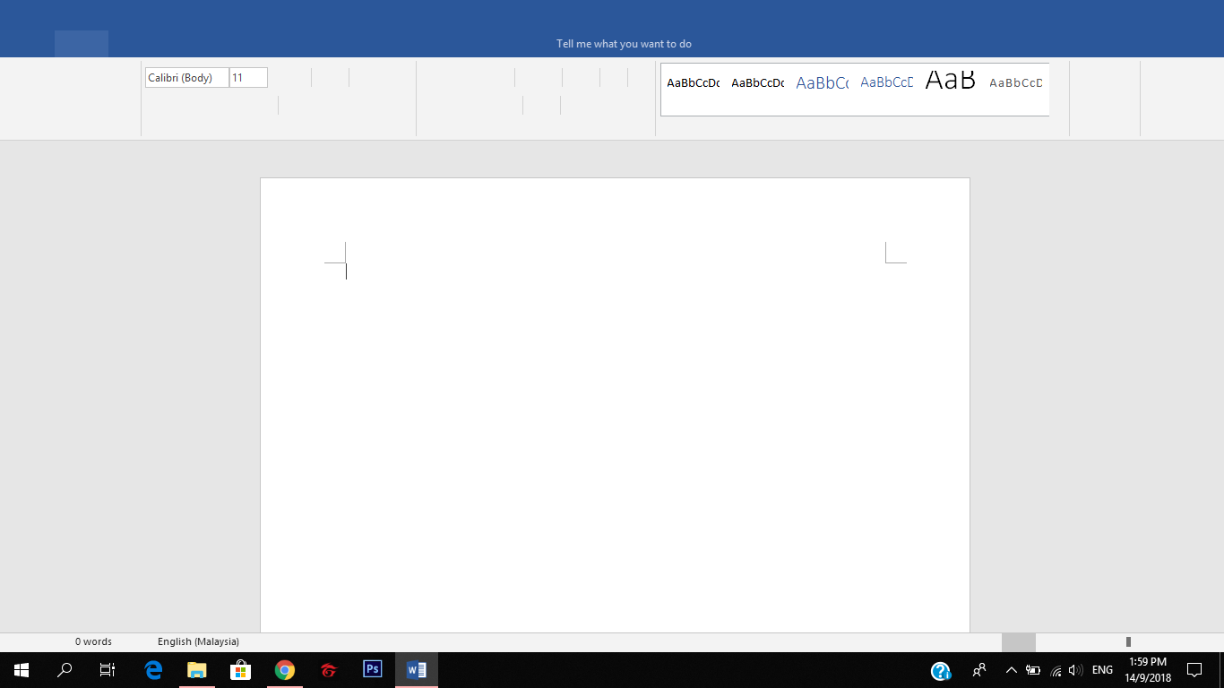Open the red bird app on the taskbar
This screenshot has width=1224, height=688.
(328, 669)
